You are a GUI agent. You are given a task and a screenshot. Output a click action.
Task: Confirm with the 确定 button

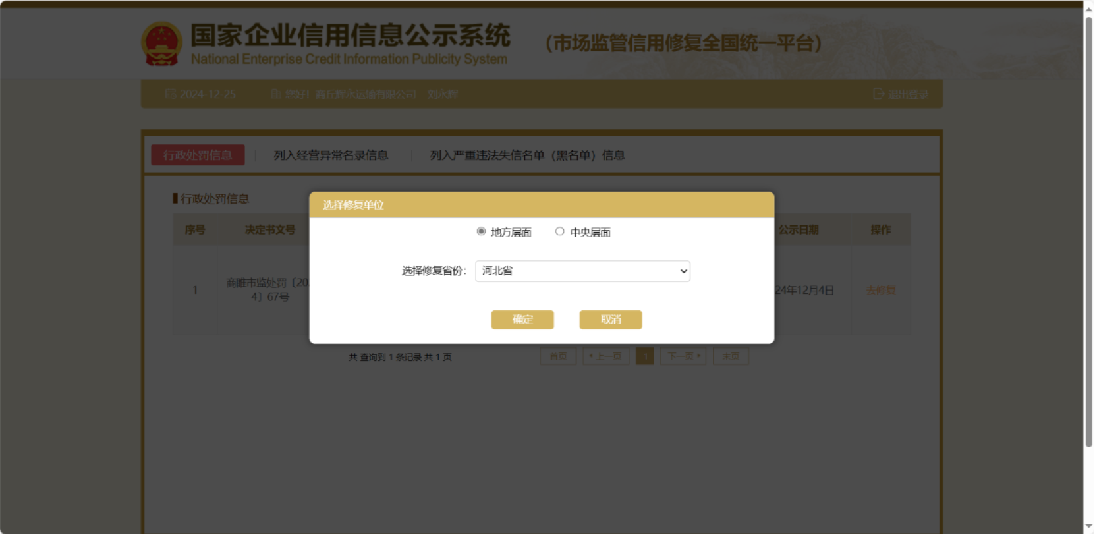[x=522, y=320]
